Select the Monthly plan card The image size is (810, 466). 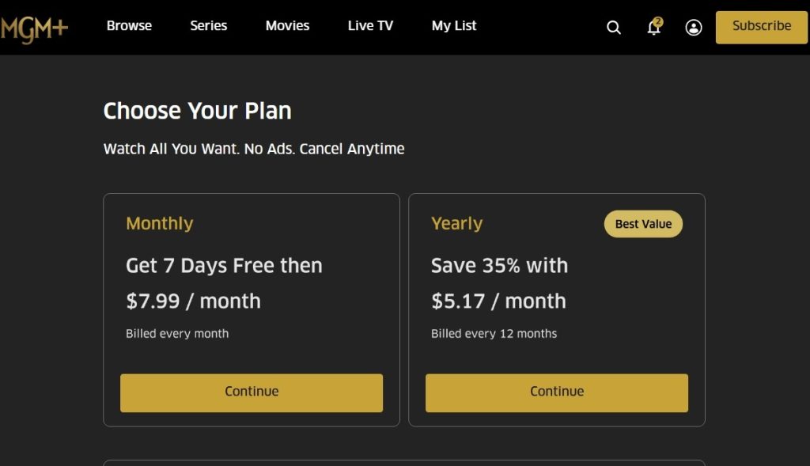click(251, 309)
